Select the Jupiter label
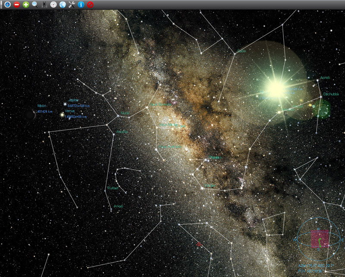The height and width of the screenshot is (277, 345). pos(74,100)
